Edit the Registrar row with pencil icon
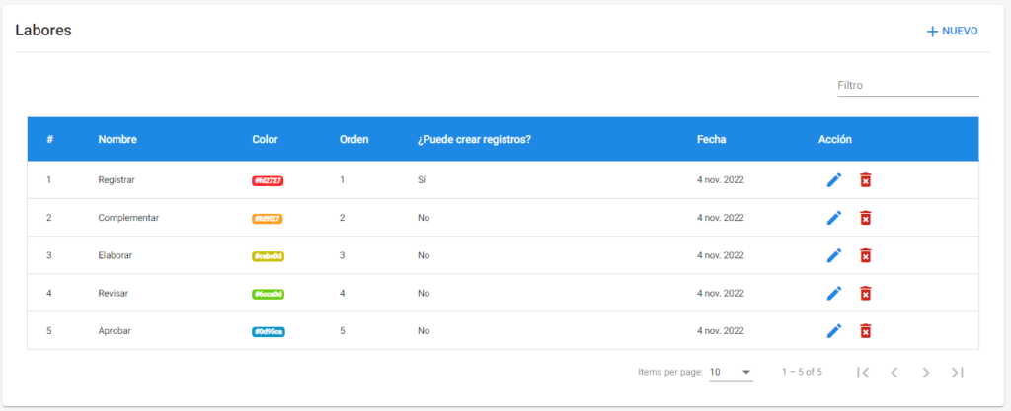Image resolution: width=1011 pixels, height=411 pixels. [834, 180]
